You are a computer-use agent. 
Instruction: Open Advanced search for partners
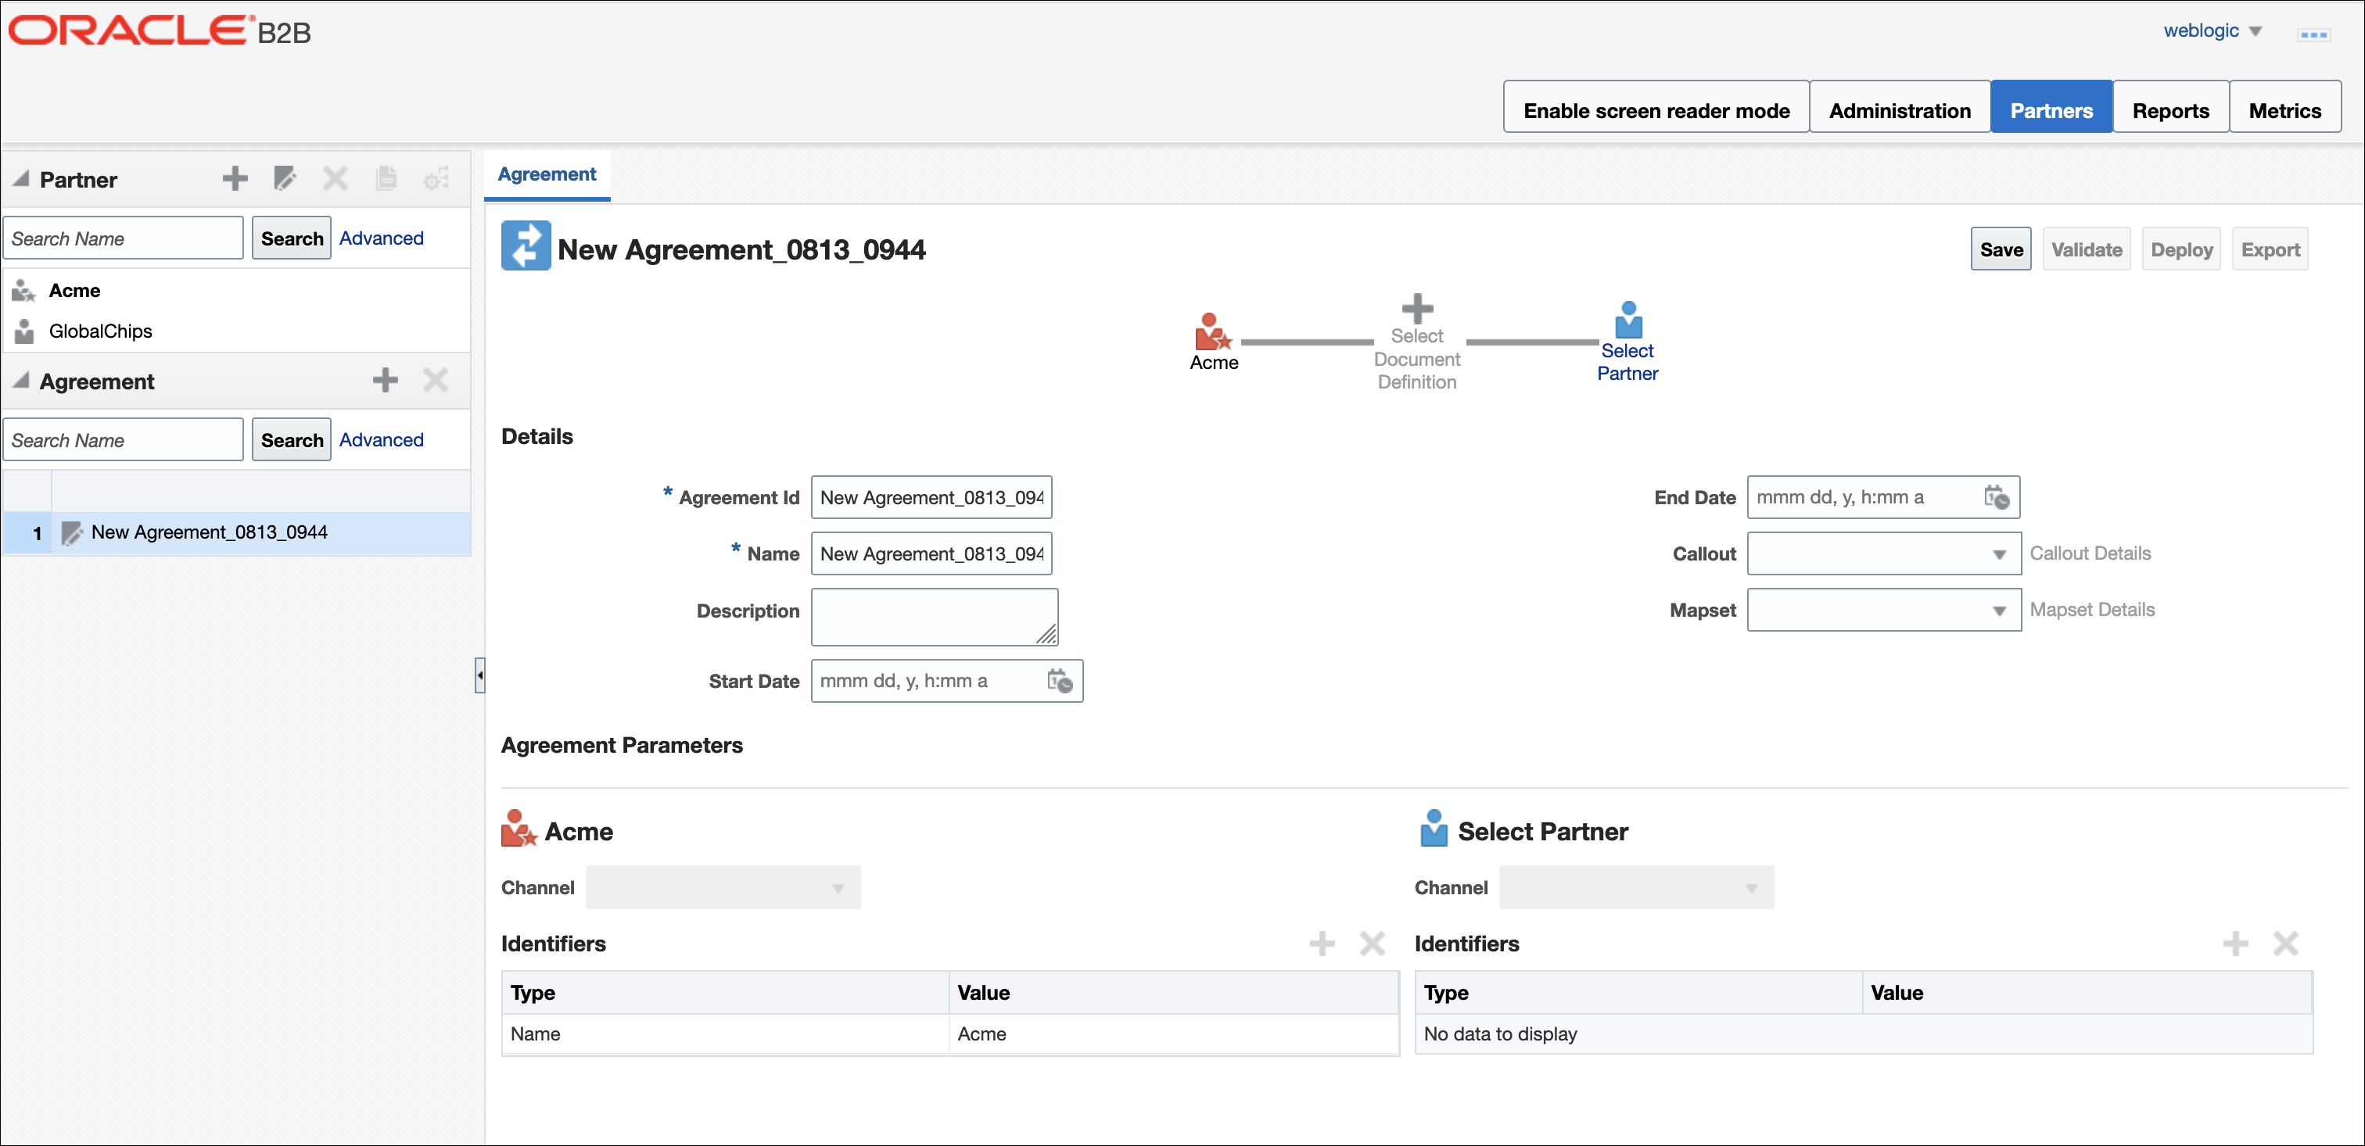click(x=381, y=238)
